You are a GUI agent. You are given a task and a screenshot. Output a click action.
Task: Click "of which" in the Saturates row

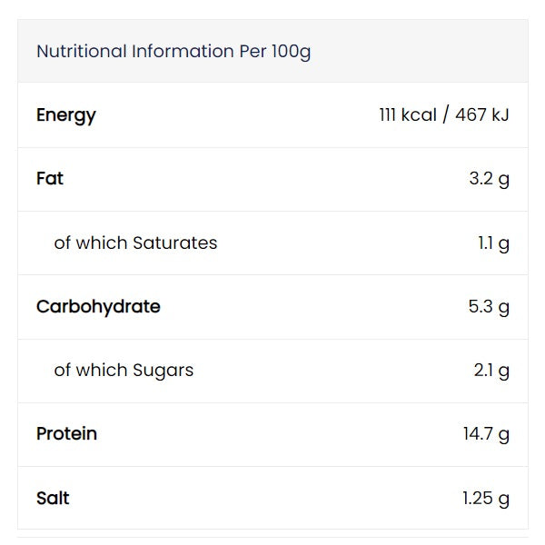point(91,243)
